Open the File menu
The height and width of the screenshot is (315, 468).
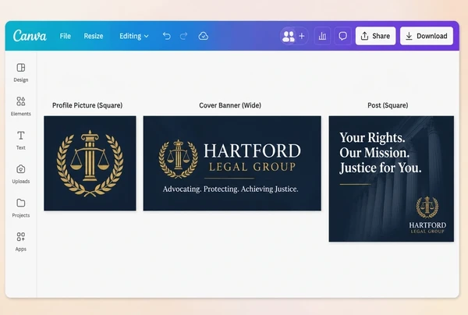65,36
